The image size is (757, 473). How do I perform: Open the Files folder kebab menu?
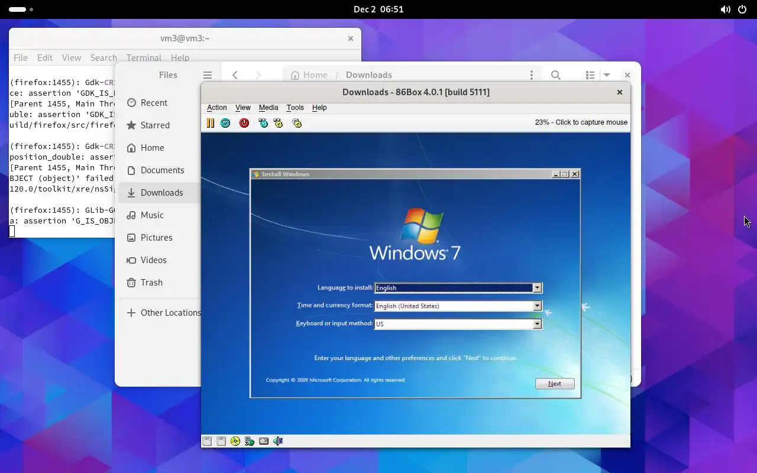532,75
